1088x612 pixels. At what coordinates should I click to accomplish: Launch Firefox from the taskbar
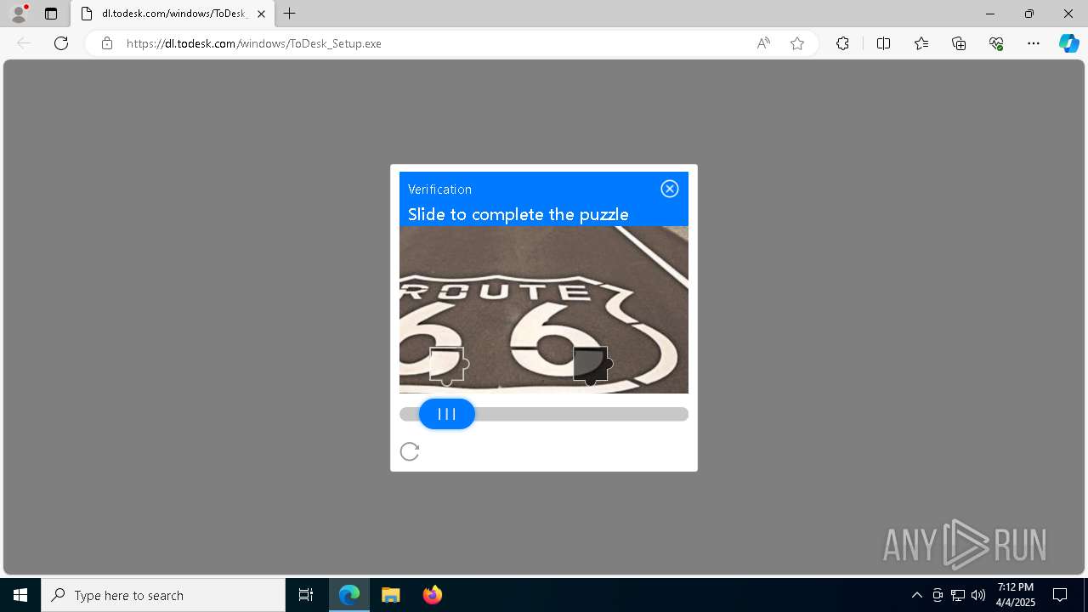point(433,595)
